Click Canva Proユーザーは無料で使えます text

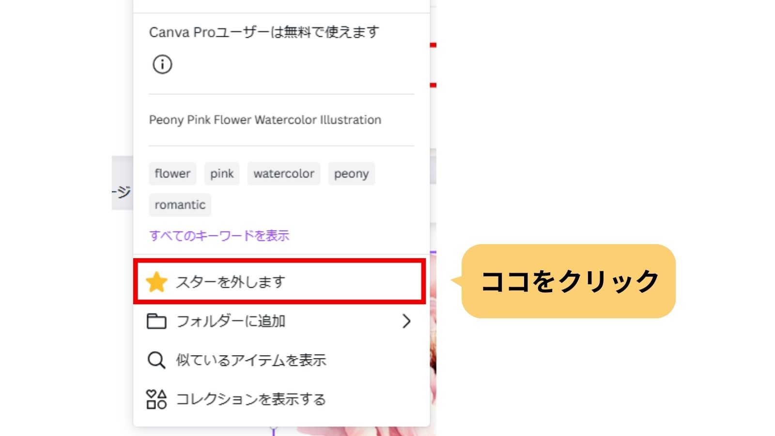[264, 32]
